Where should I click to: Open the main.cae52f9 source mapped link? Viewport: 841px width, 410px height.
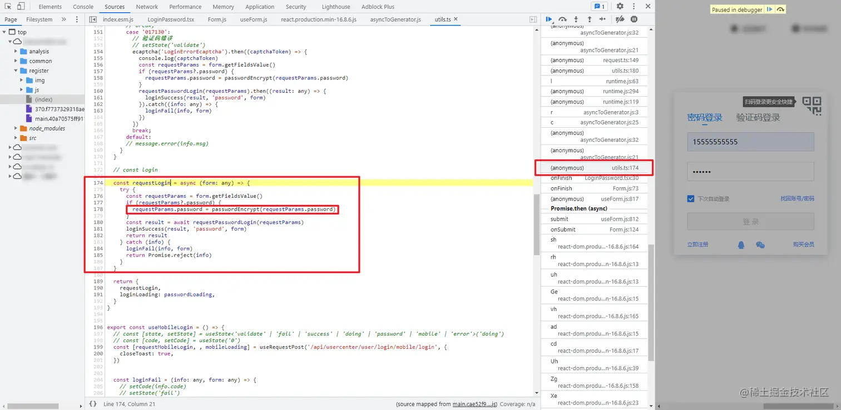tap(474, 404)
